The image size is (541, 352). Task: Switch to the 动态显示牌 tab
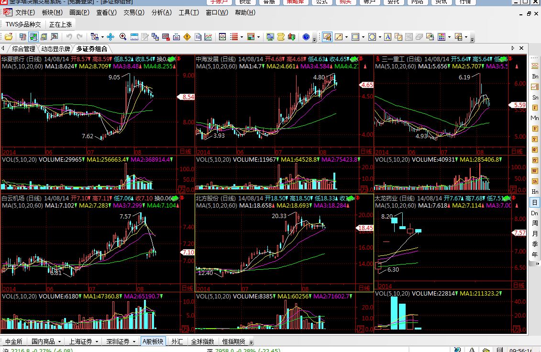click(55, 49)
